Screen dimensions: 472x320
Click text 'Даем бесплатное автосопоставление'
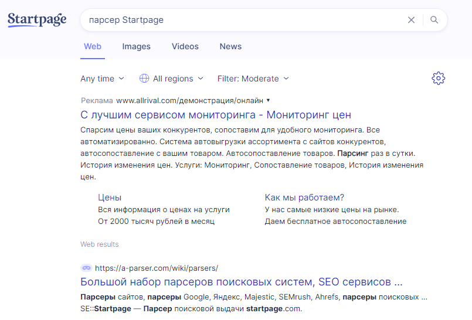(335, 222)
